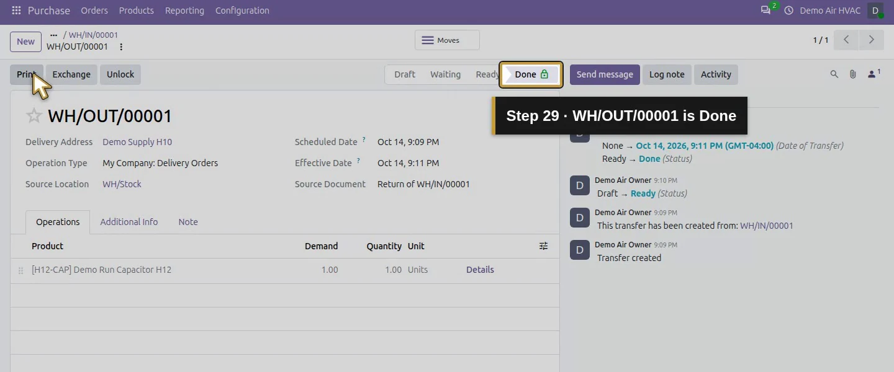Open WH/IN/00001 link in chatter message
This screenshot has height=372, width=894.
point(767,226)
